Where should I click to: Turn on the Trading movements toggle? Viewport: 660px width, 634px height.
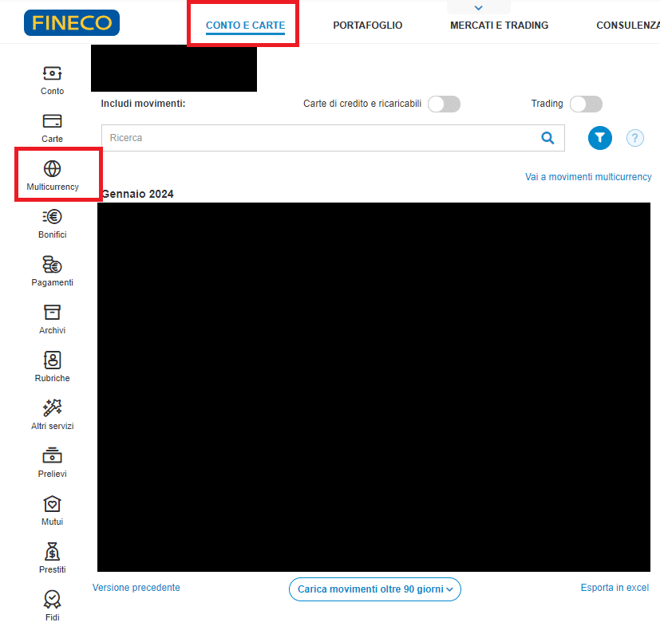586,104
